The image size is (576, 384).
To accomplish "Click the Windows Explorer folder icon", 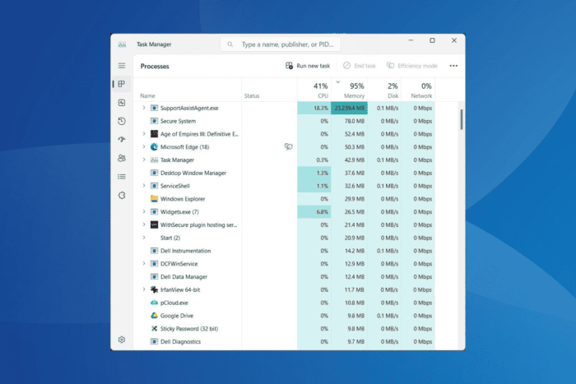I will [x=155, y=199].
